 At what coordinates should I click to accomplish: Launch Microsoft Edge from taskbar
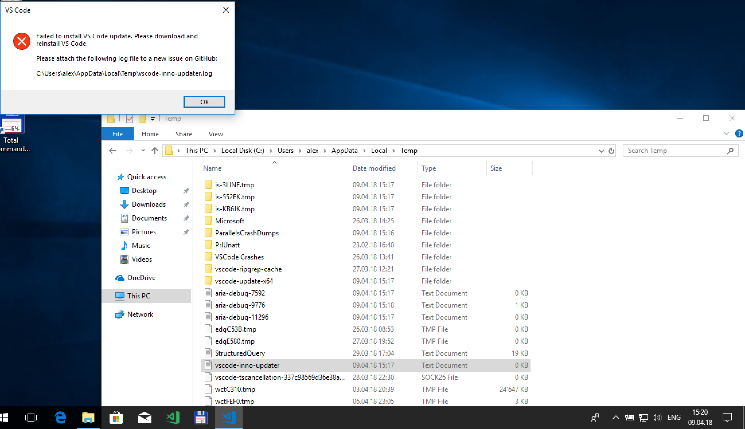60,418
